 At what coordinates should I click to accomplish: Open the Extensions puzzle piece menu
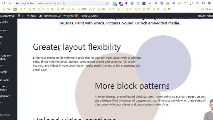(209, 3)
